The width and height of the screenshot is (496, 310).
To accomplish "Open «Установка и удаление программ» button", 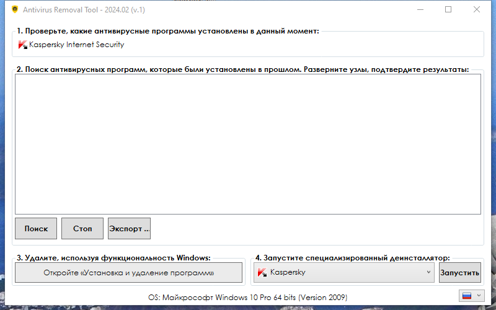I will (129, 272).
